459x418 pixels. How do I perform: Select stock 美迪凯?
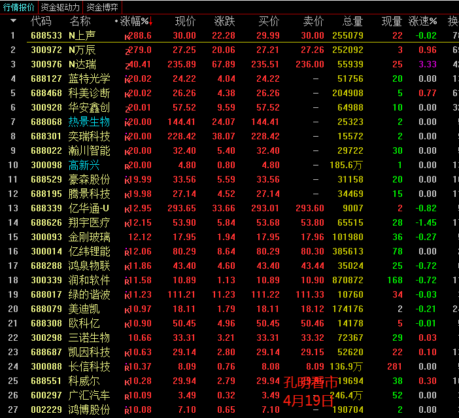point(84,309)
